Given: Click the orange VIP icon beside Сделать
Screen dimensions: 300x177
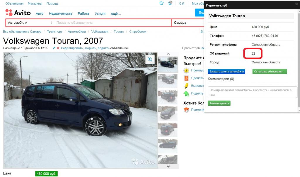Looking at the screenshot, I should pyautogui.click(x=186, y=78).
